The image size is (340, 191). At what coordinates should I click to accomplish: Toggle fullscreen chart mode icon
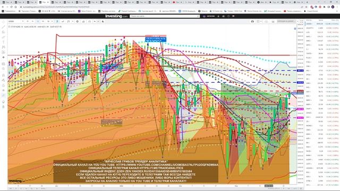coord(302,21)
